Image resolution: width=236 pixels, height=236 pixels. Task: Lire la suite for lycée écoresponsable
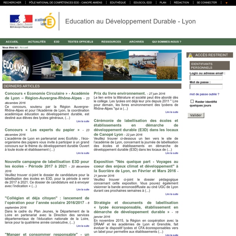pos(172,235)
